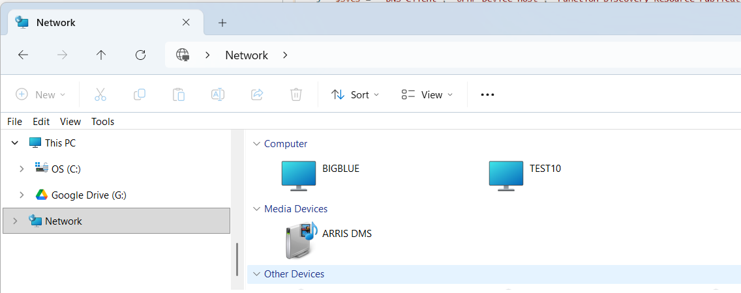Click the OS (C:) drive icon
Image resolution: width=741 pixels, height=293 pixels.
[42, 168]
